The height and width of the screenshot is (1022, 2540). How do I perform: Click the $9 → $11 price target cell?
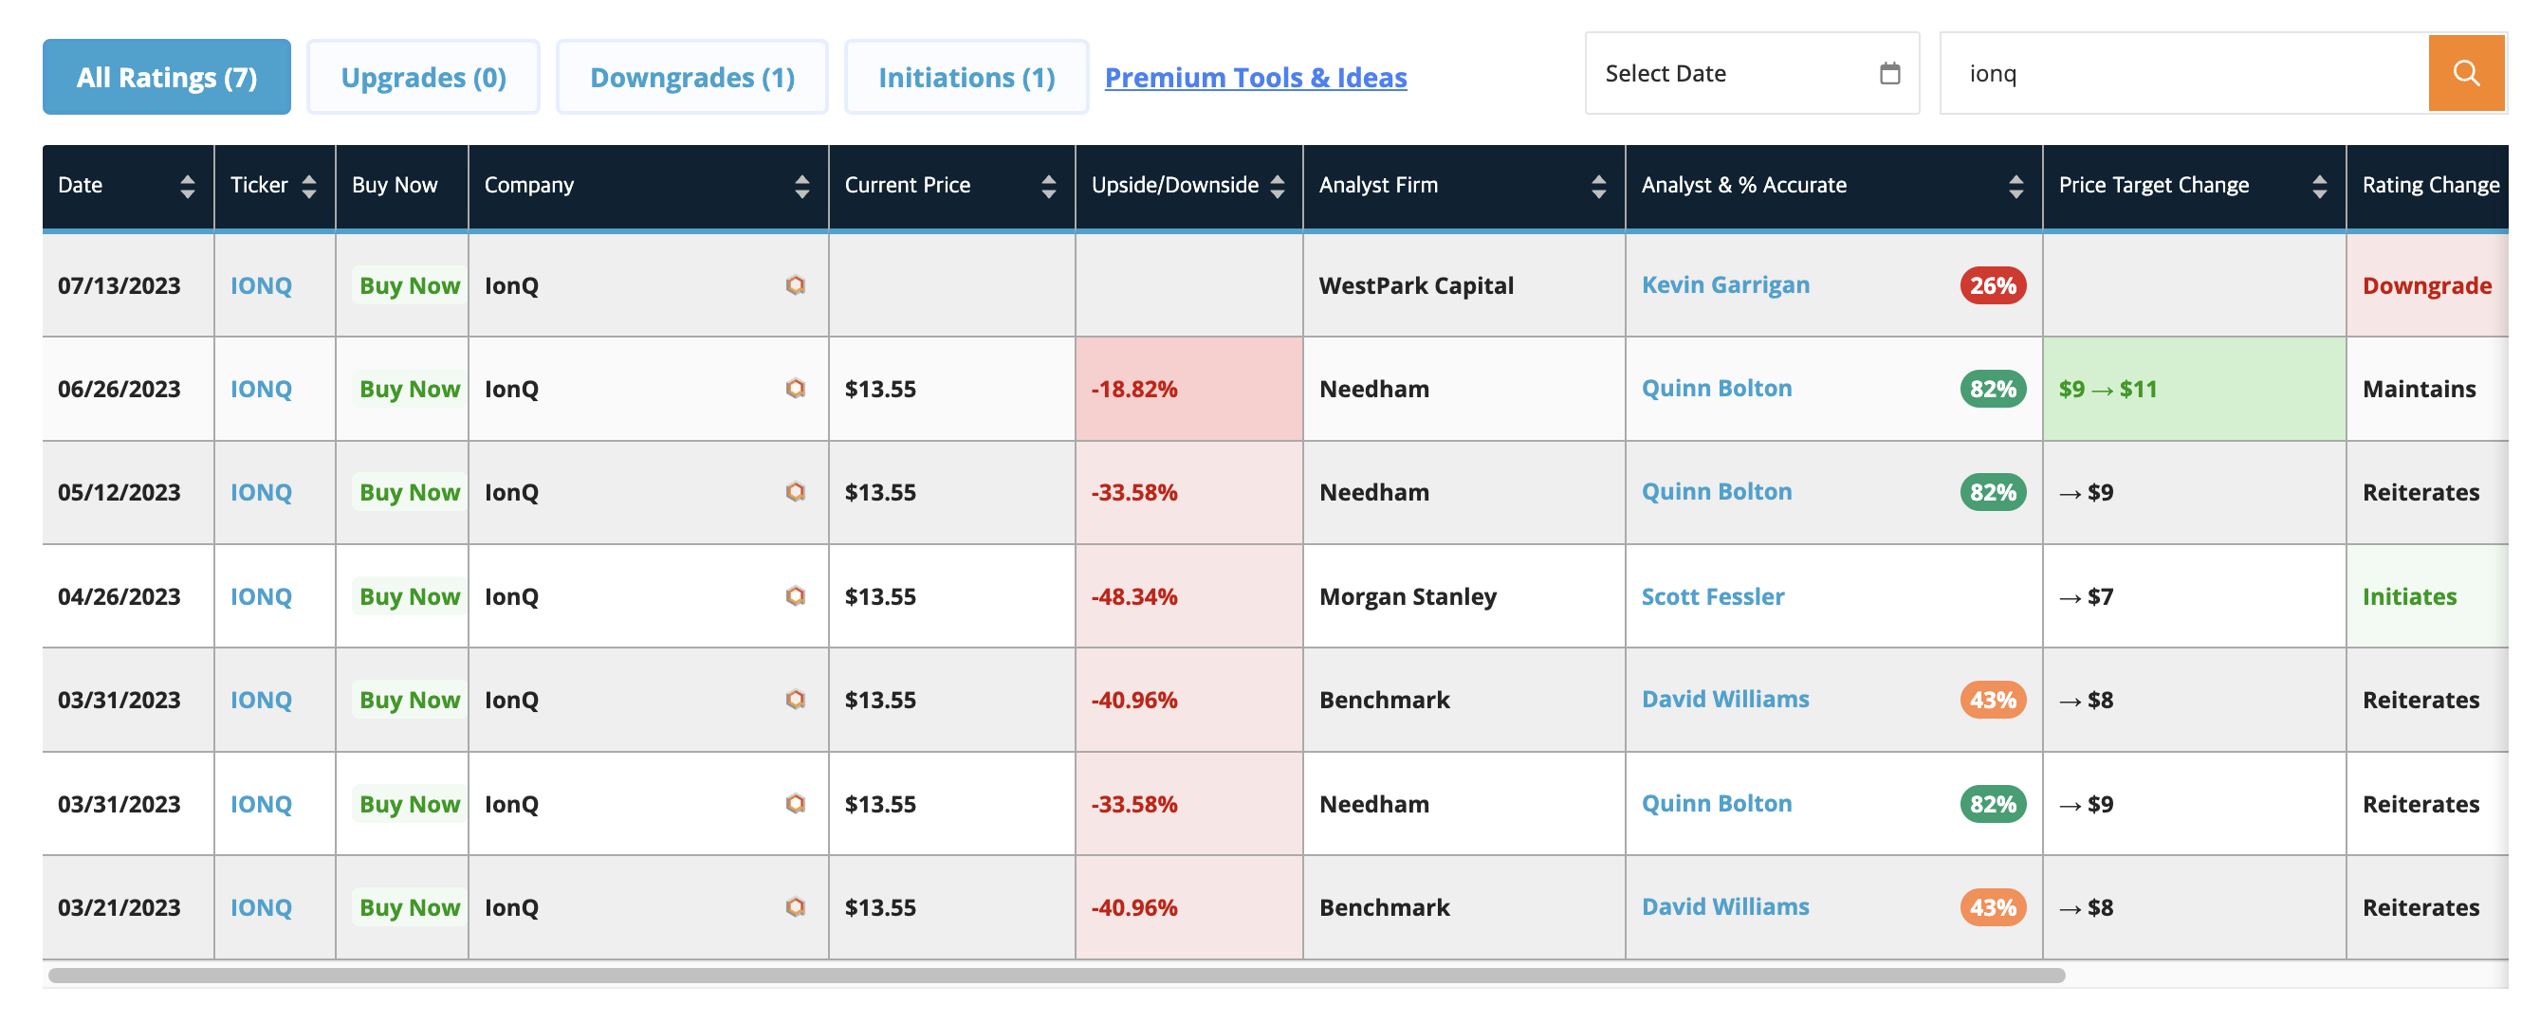coord(2194,389)
